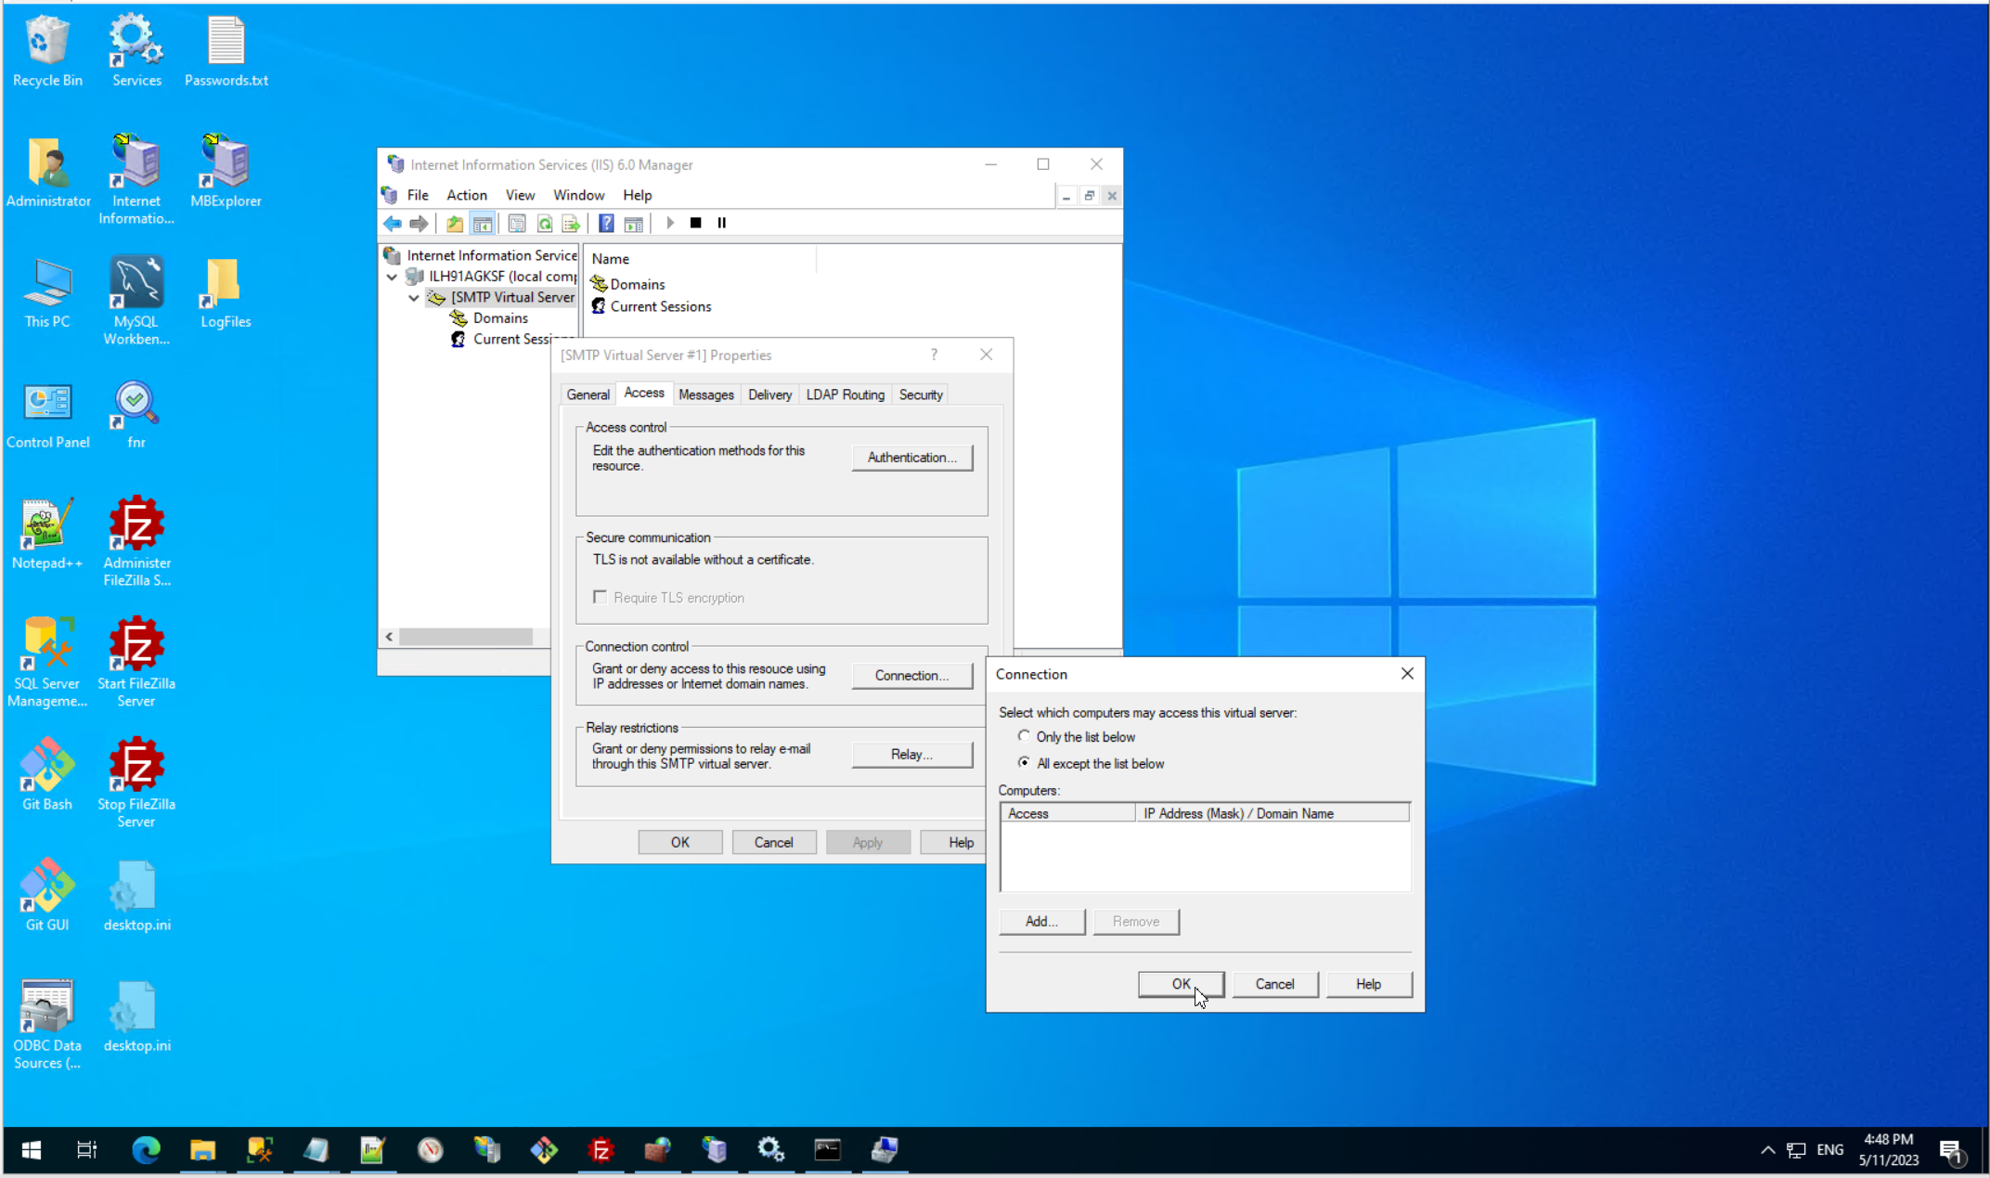
Task: Click the Refresh toolbar icon
Action: (x=545, y=224)
